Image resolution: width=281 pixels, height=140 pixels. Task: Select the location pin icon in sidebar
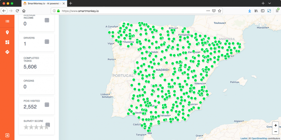click(7, 33)
